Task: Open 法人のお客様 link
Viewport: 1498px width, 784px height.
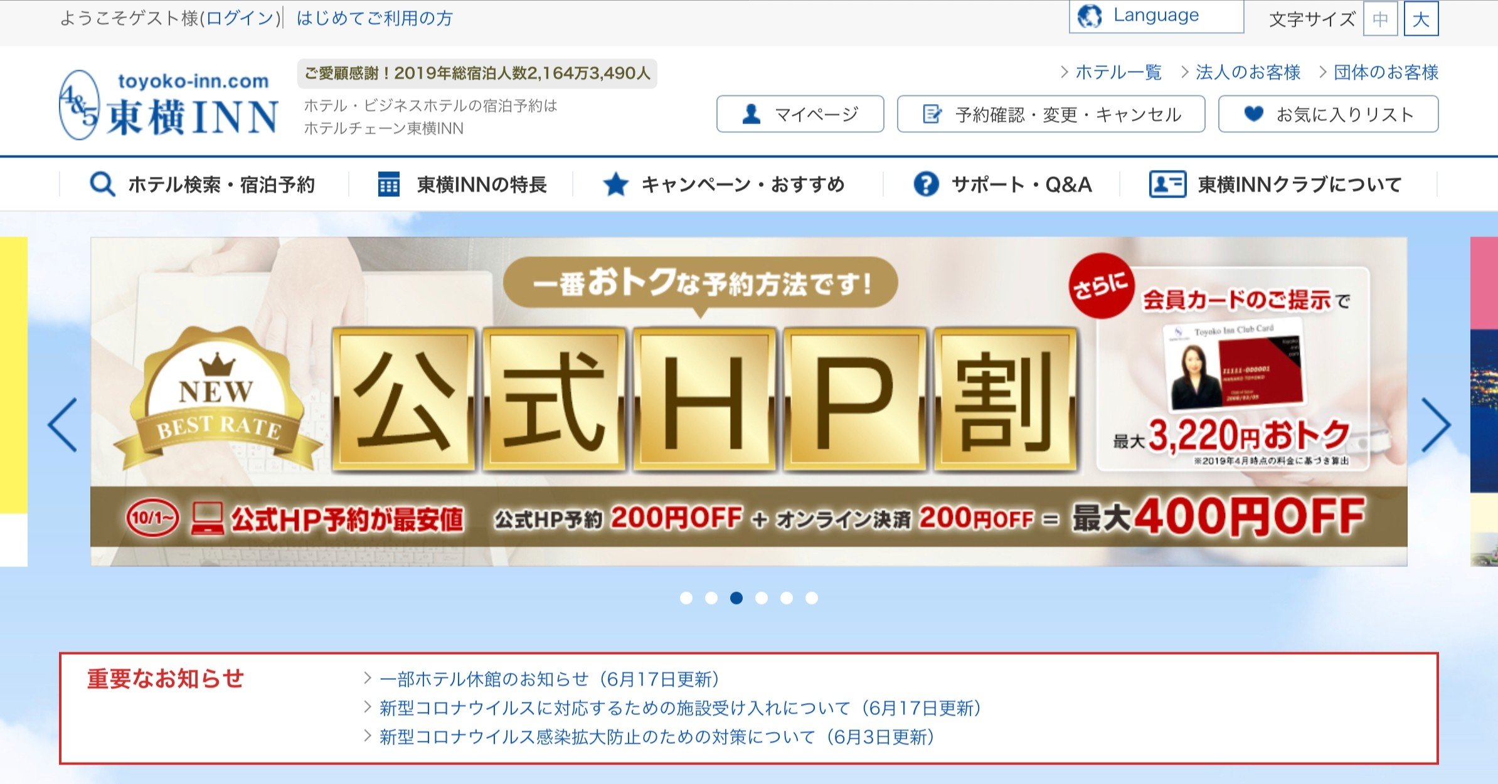Action: pos(1248,72)
